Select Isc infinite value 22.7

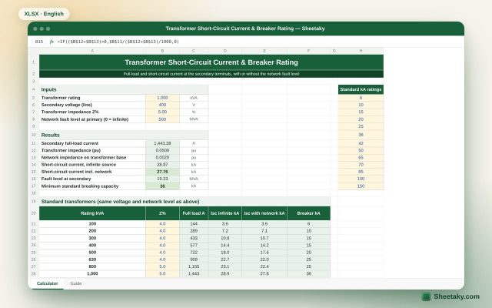coord(225,259)
